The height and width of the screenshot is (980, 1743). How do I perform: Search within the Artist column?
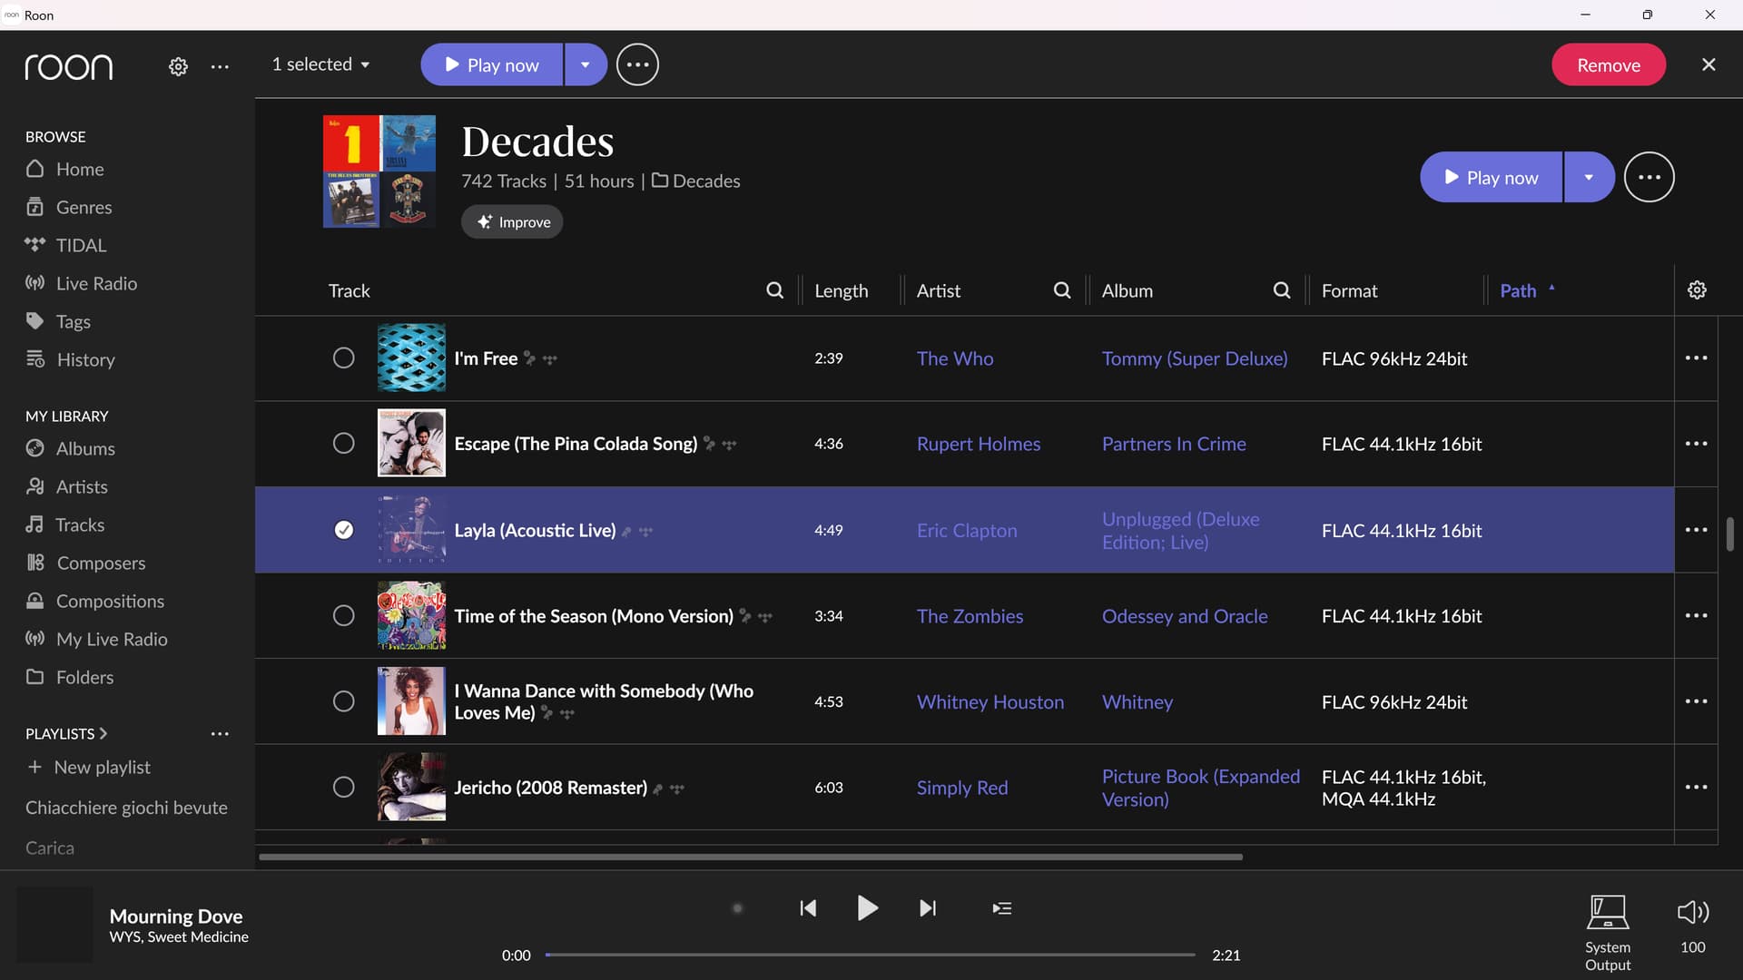tap(1061, 290)
